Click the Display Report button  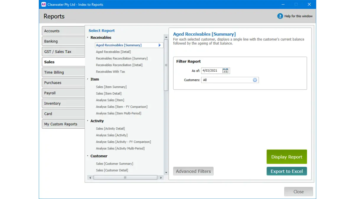(287, 157)
